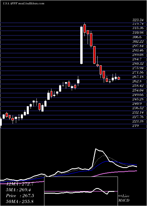The width and height of the screenshot is (147, 206).
Task: Select the 302.22 price label
Action: (x=138, y=41)
